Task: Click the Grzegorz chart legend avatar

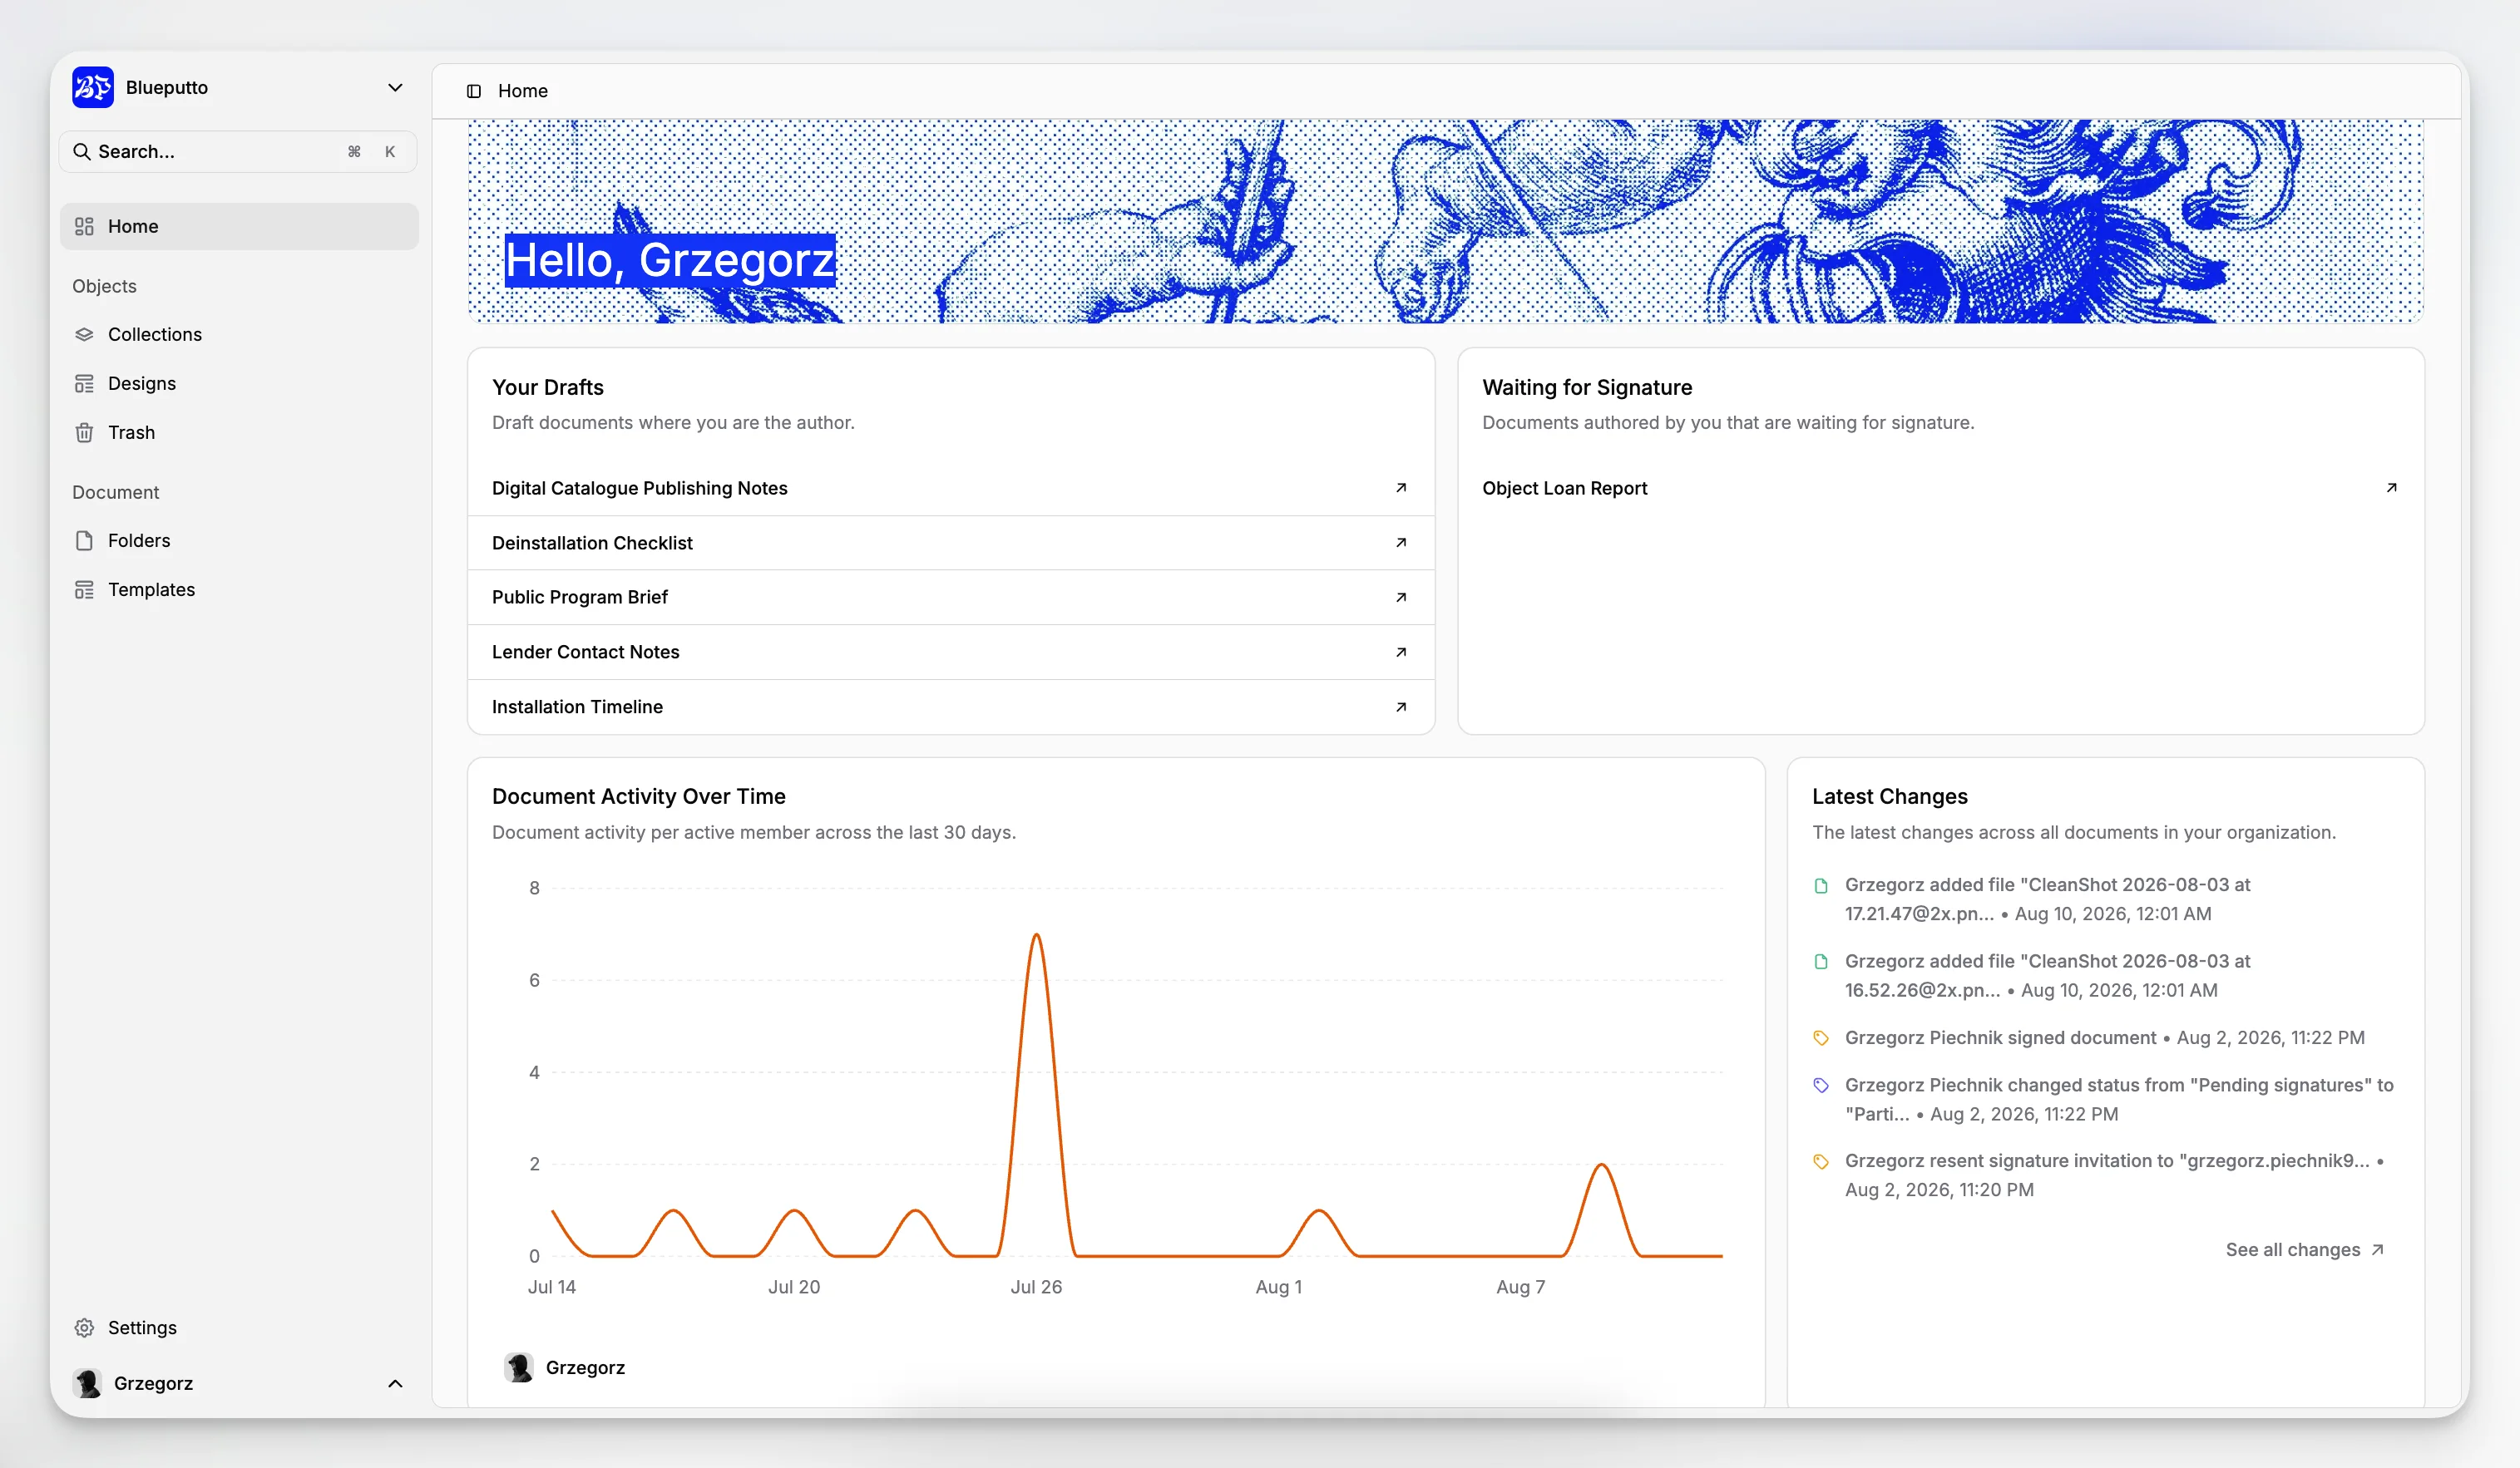Action: pos(519,1367)
